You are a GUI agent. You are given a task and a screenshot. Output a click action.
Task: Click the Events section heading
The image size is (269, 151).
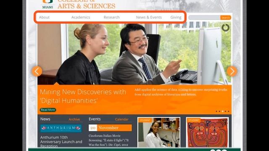point(95,119)
